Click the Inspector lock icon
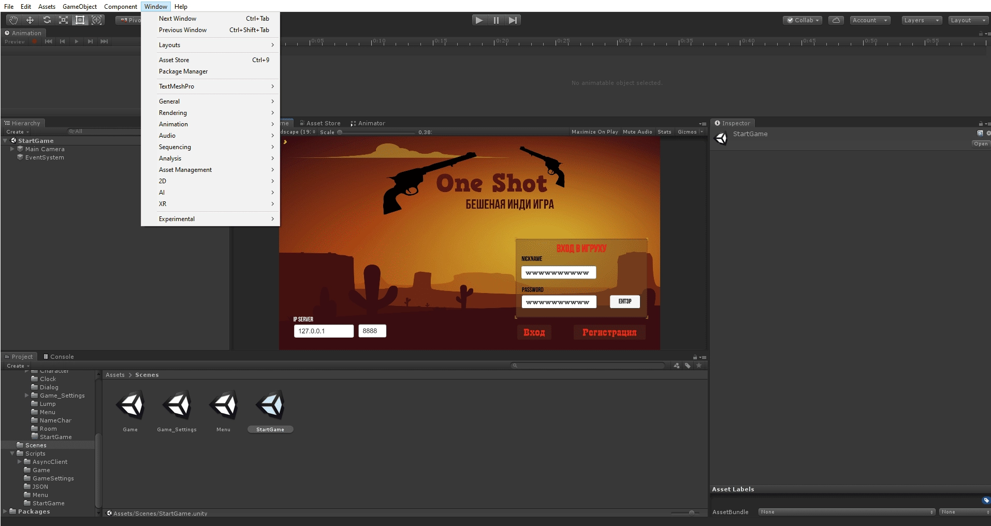 tap(980, 124)
